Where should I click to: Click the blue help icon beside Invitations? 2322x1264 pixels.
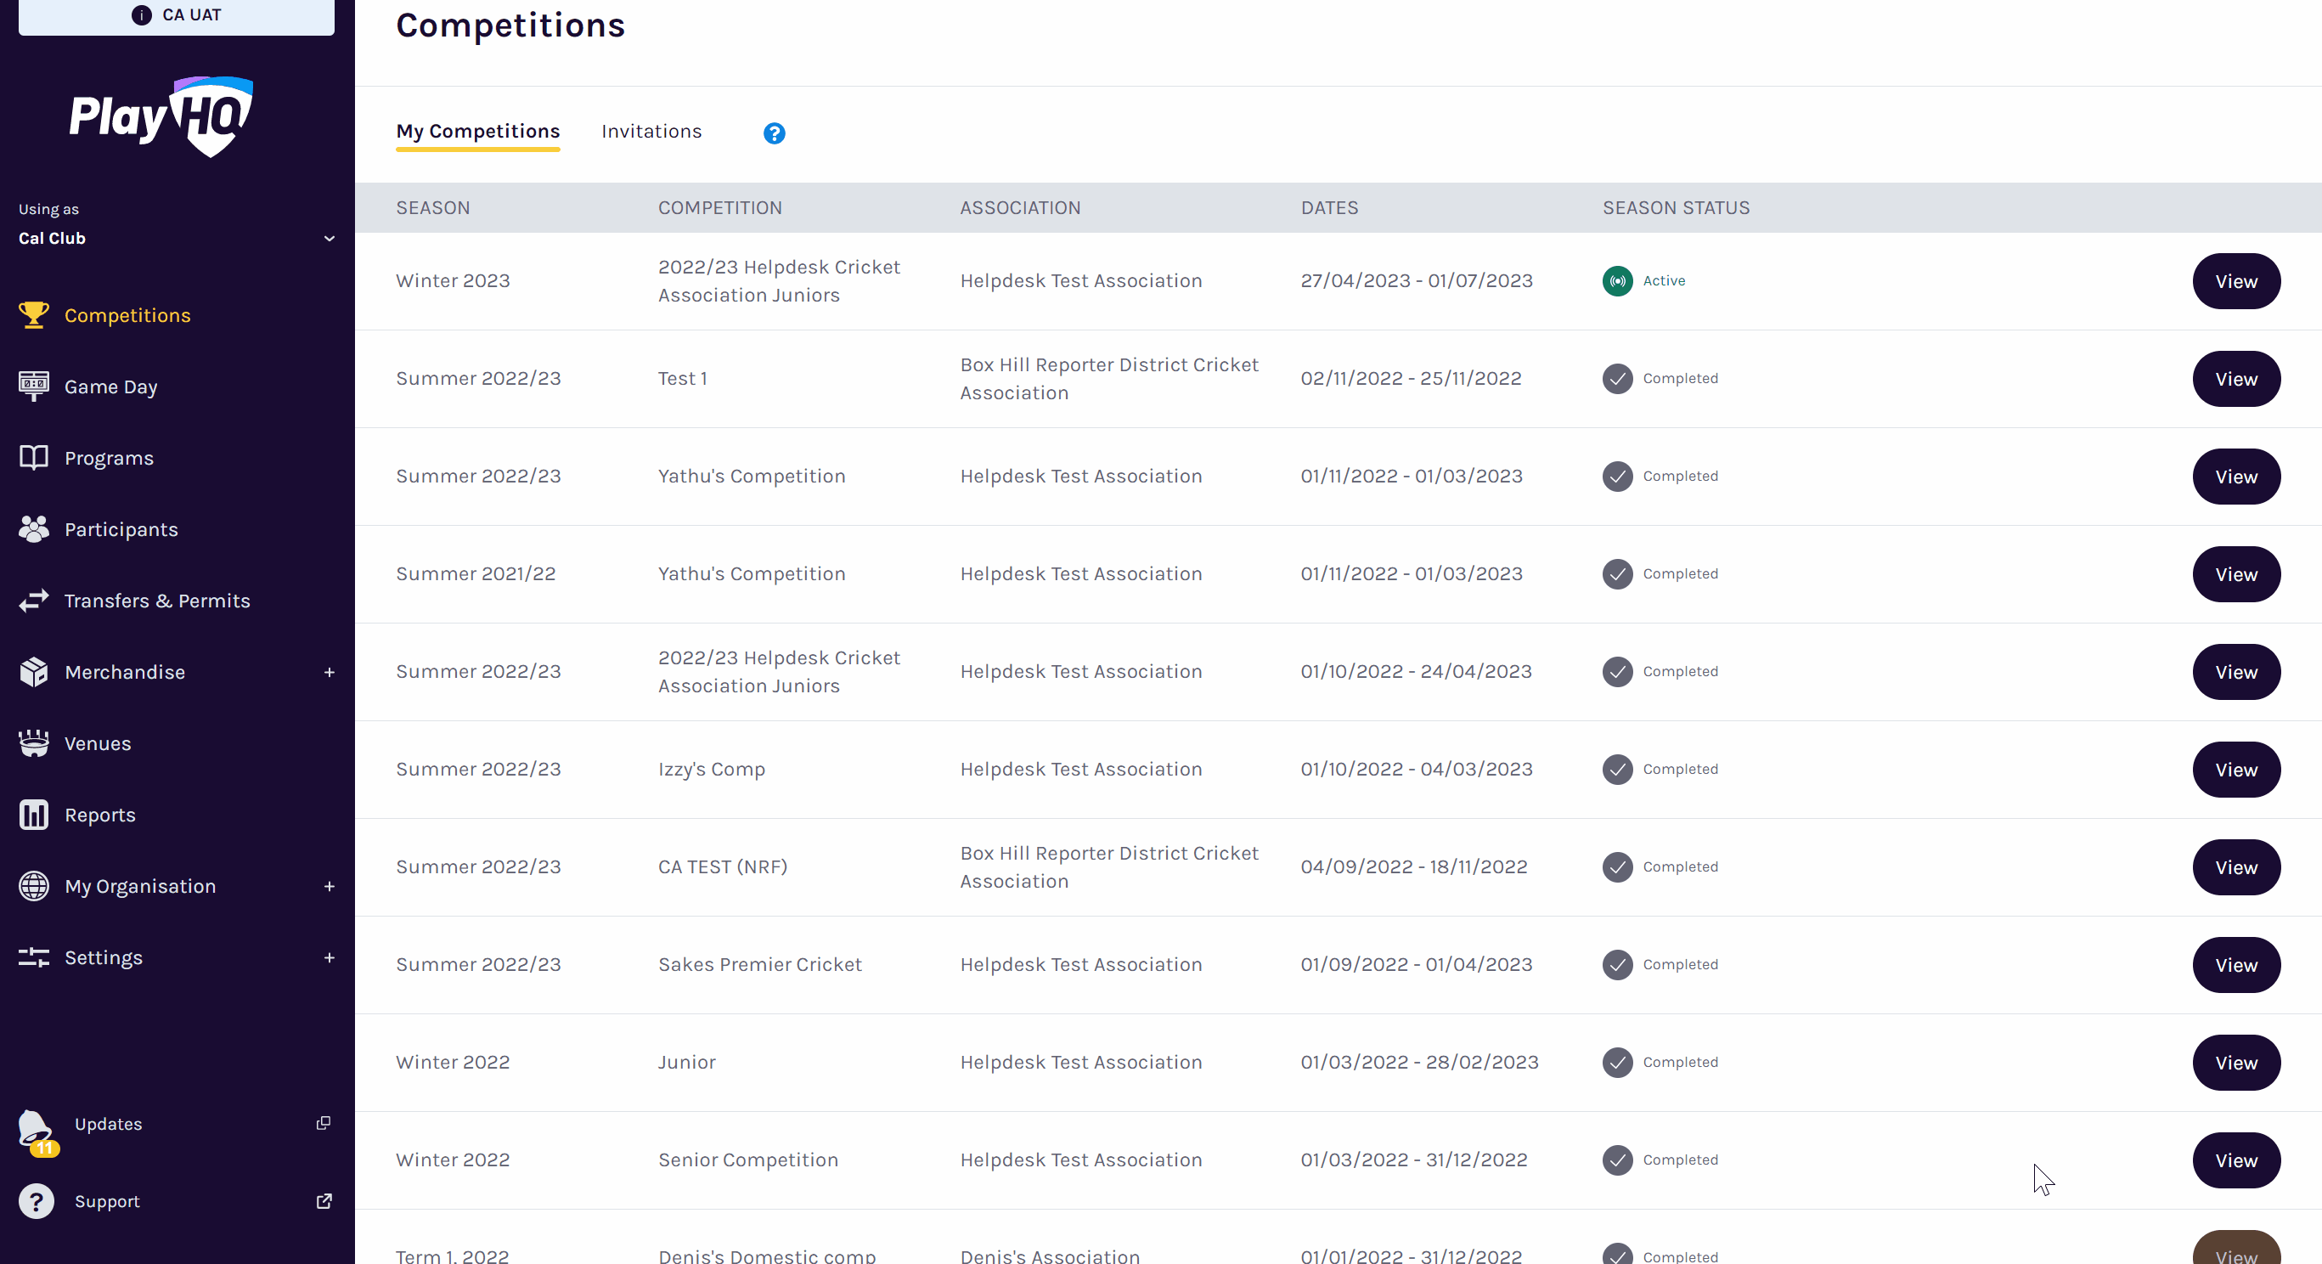(775, 133)
